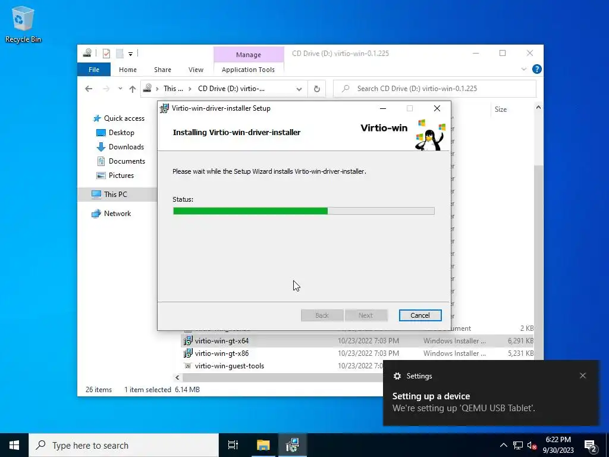Viewport: 609px width, 457px height.
Task: Click the forward navigation arrow in Explorer
Action: coord(106,89)
